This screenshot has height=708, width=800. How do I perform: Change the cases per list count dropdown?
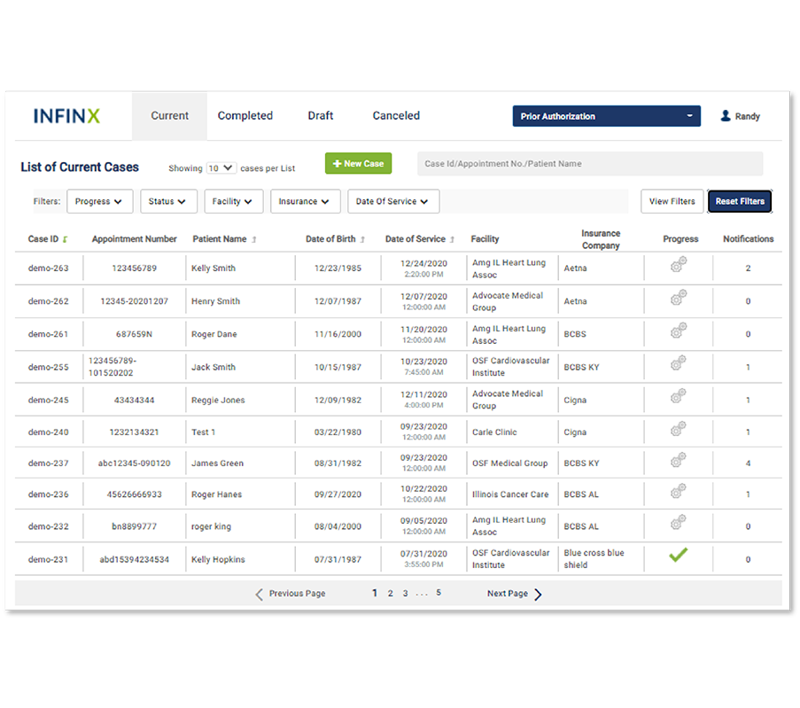point(221,168)
